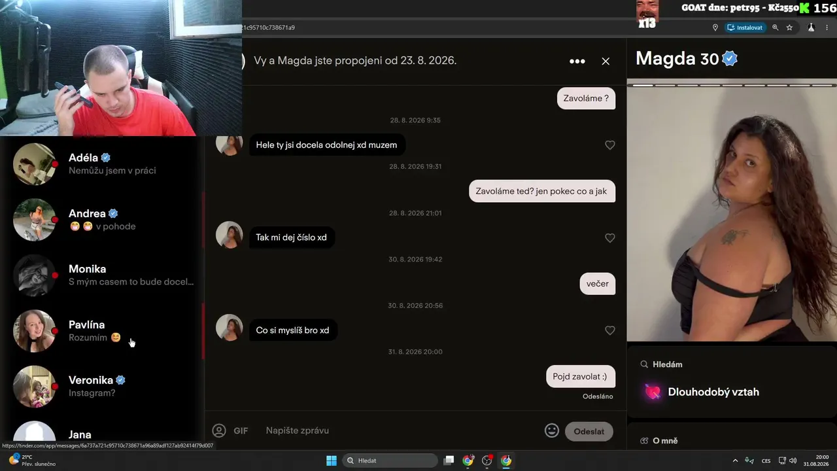The height and width of the screenshot is (471, 837).
Task: Click the "Dlouhodobý vztah" relationship goal
Action: point(713,392)
